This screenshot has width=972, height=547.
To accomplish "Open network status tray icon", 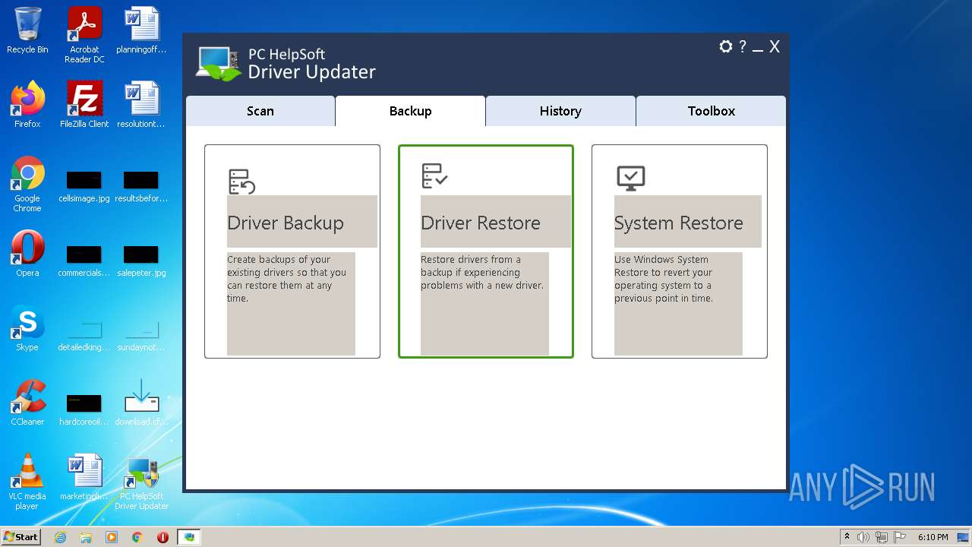I will click(882, 537).
